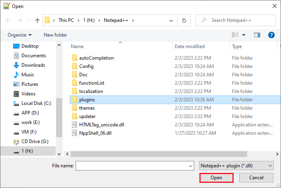Select This PC in the breadcrumb
The image size is (281, 188).
tap(66, 20)
